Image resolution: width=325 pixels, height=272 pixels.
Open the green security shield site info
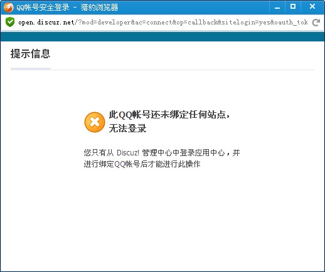click(x=10, y=22)
